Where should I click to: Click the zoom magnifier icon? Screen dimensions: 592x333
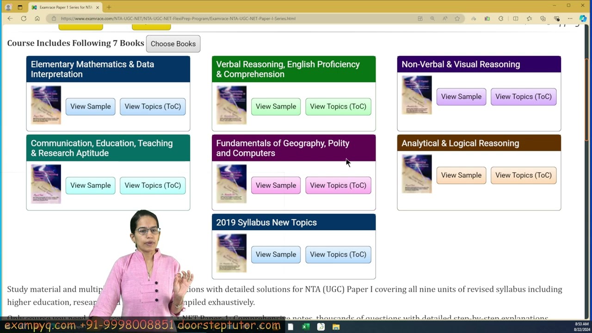pyautogui.click(x=432, y=18)
